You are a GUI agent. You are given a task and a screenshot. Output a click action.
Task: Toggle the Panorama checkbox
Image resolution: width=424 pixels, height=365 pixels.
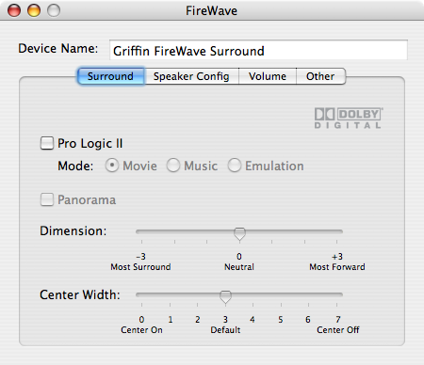[47, 199]
